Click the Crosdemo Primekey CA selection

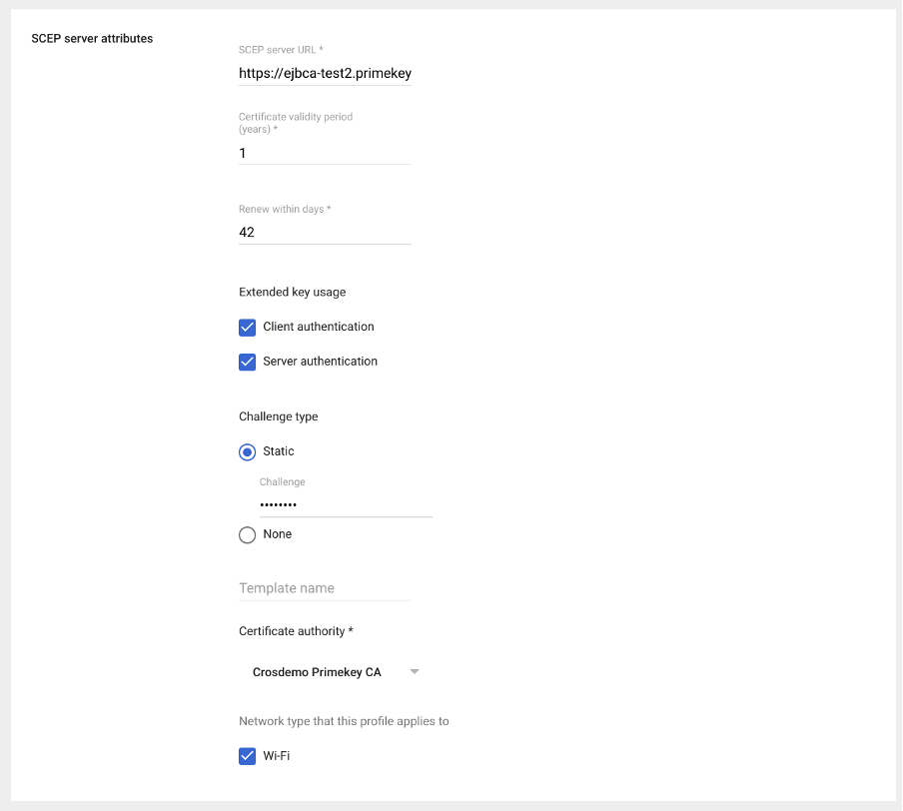point(317,672)
